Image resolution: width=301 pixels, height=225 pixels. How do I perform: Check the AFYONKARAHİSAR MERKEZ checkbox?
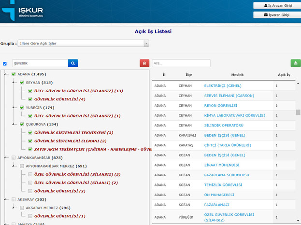point(22,166)
